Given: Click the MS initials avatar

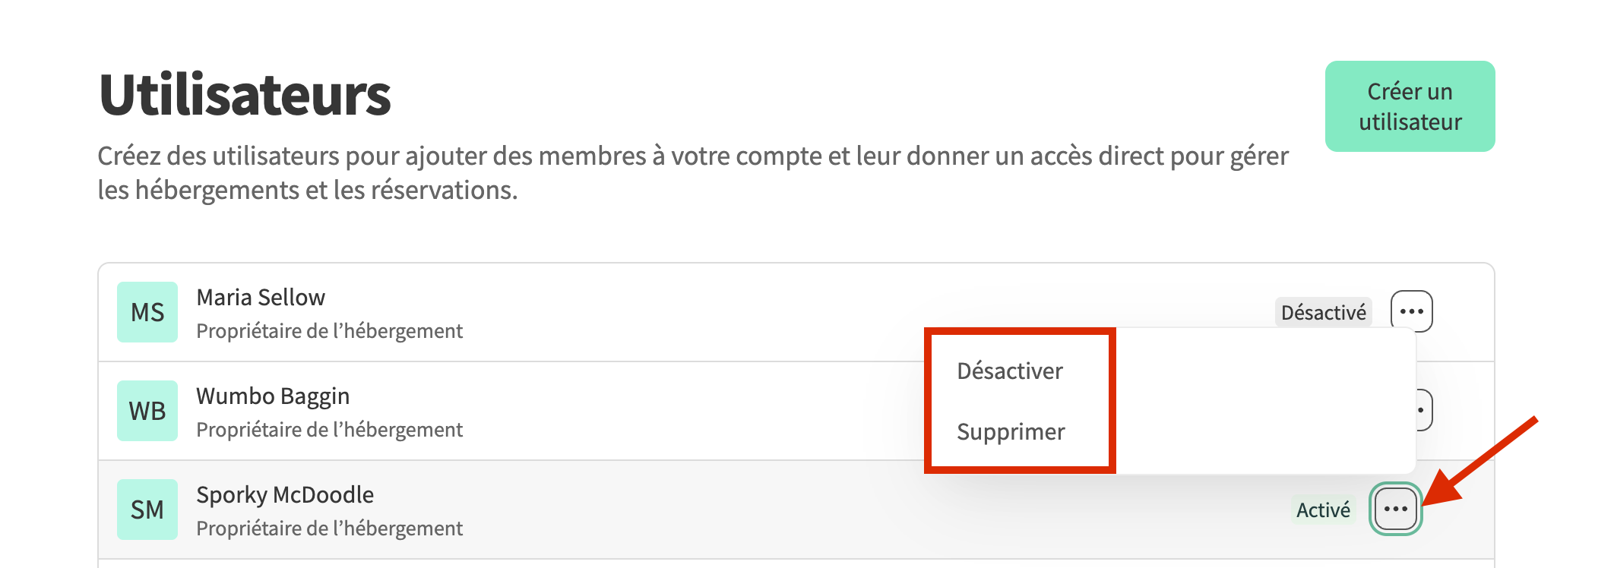Looking at the screenshot, I should point(147,312).
